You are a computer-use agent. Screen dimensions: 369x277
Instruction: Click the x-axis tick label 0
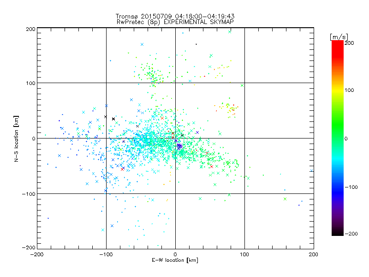pyautogui.click(x=175, y=254)
